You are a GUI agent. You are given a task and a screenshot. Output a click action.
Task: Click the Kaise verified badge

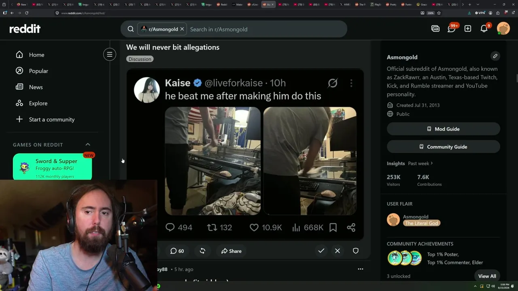(x=197, y=83)
